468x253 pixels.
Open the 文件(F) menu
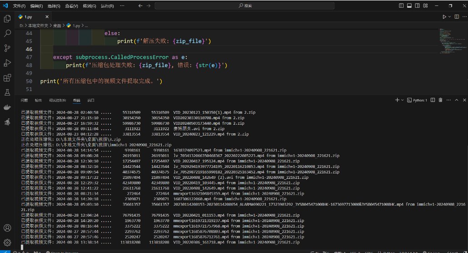pos(19,6)
